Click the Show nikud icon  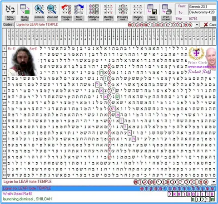[x=10, y=10]
